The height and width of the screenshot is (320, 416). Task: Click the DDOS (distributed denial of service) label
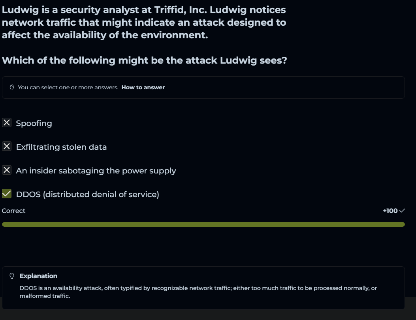[87, 194]
